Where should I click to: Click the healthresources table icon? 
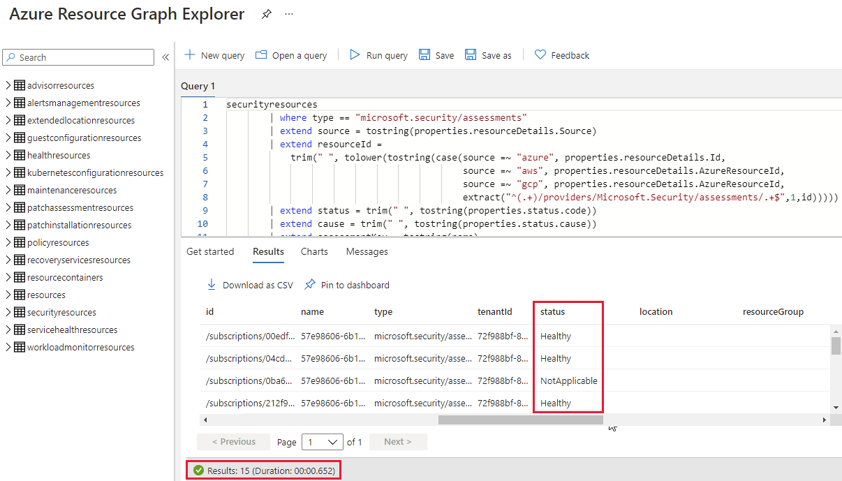20,155
